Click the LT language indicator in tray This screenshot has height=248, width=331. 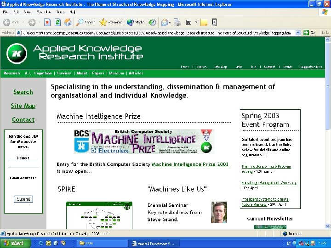289,243
